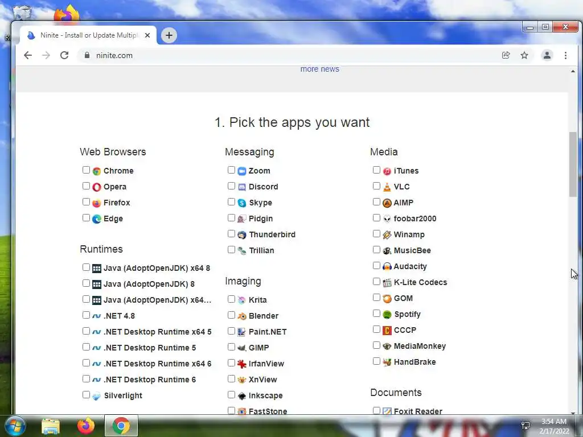This screenshot has height=437, width=583.
Task: Check the HandBrake checkbox
Action: 376,361
